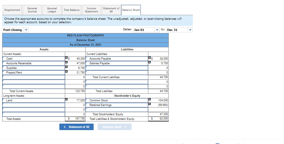This screenshot has height=144, width=284.
Task: Click the Retained Earnings row detail icon
Action: point(150,104)
